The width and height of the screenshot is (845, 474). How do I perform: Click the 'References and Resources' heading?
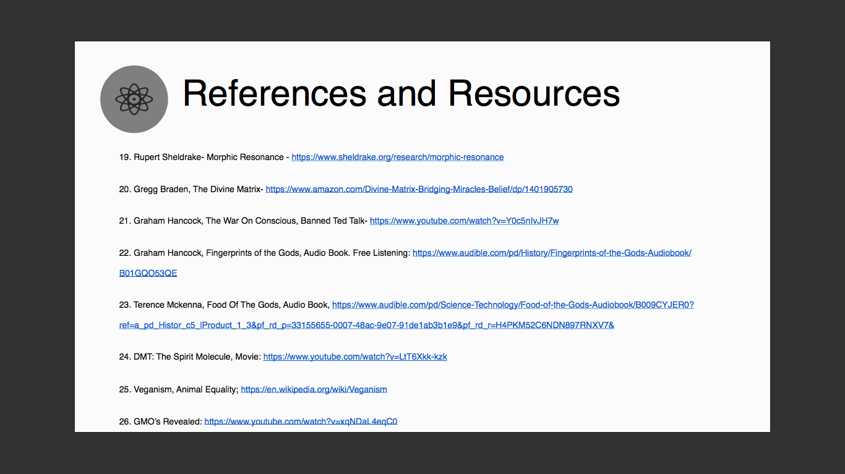click(401, 94)
